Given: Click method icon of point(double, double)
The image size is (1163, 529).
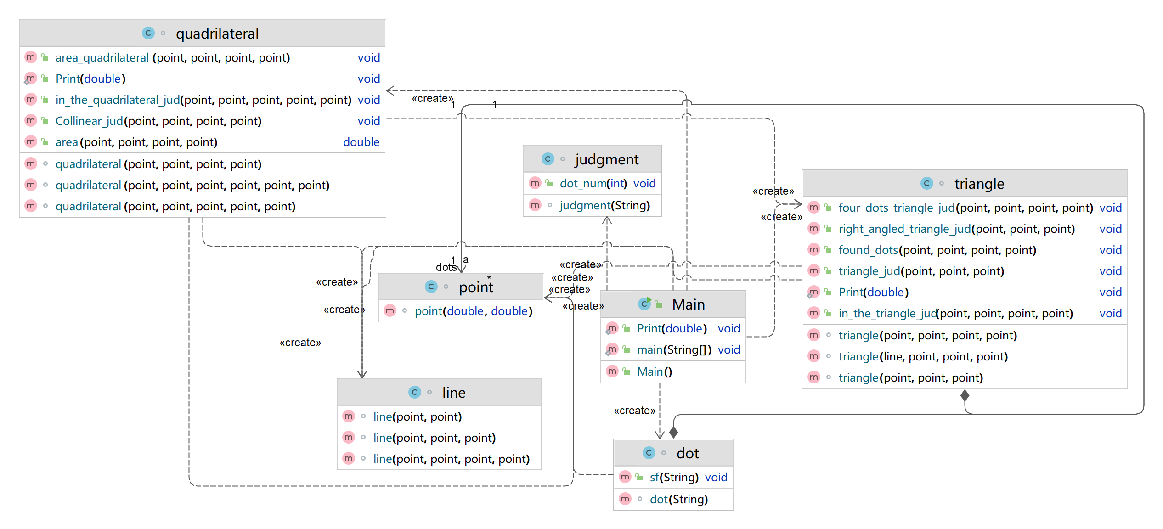Looking at the screenshot, I should click(x=390, y=311).
